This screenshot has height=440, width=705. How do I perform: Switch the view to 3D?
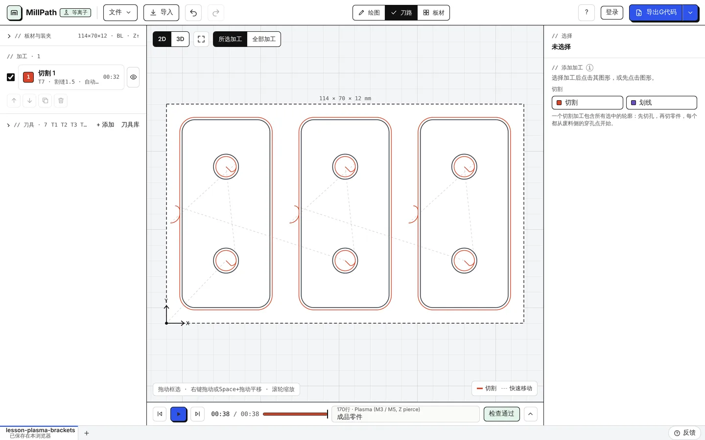[x=180, y=39]
